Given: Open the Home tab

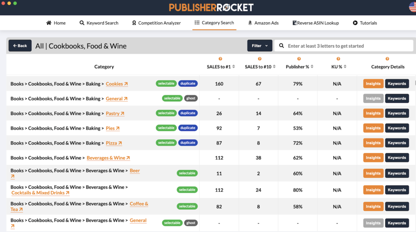Looking at the screenshot, I should (56, 23).
